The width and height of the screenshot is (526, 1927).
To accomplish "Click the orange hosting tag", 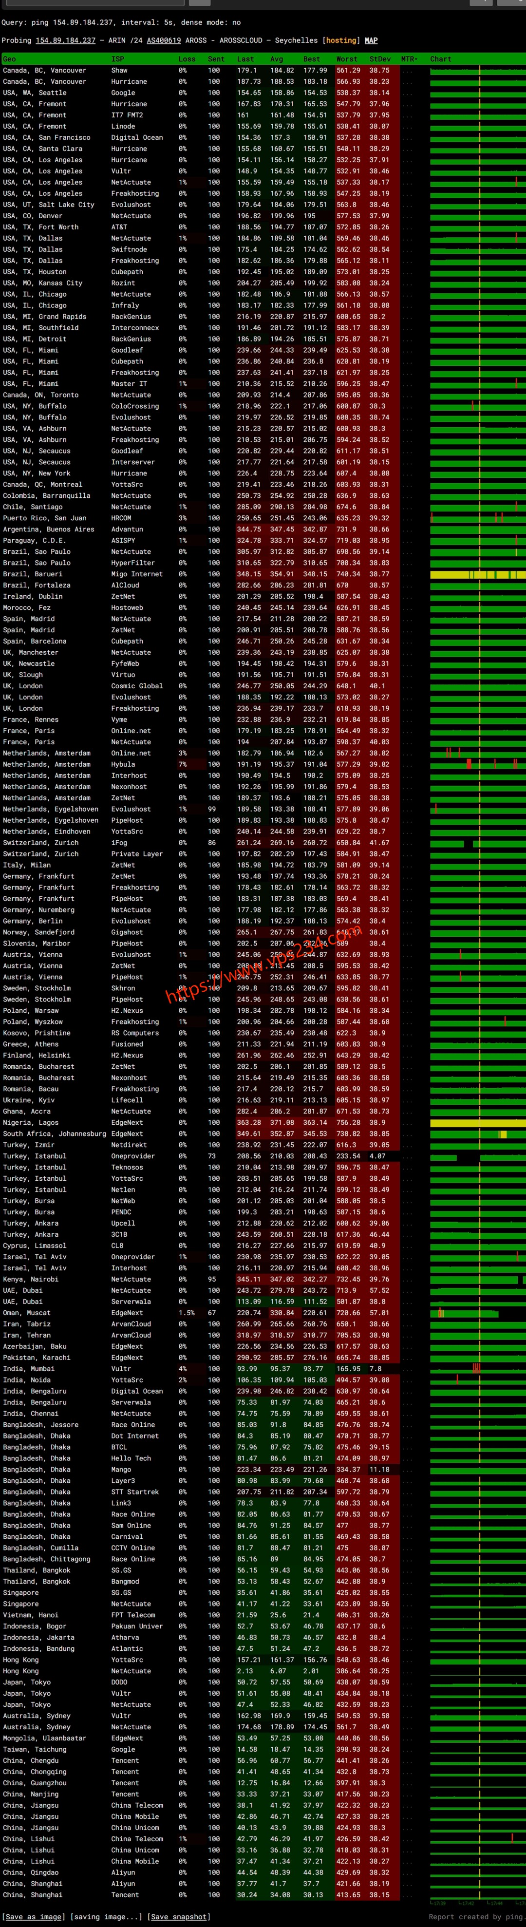I will (x=341, y=40).
